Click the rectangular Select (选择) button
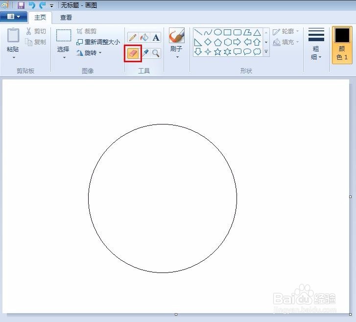Screen dimensions: 356x322 [64, 35]
